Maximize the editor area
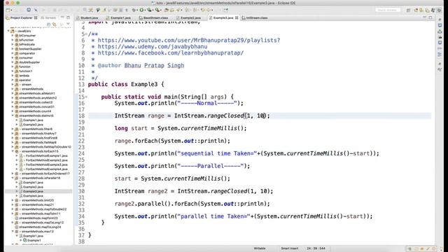This screenshot has width=448, height=252. [x=430, y=17]
